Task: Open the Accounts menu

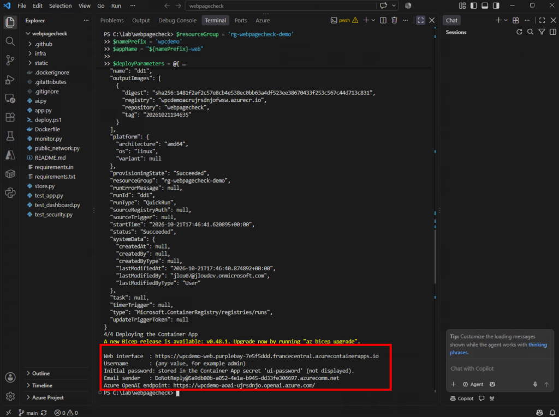Action: tap(10, 377)
